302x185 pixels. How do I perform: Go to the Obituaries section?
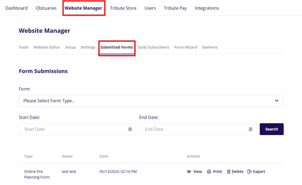coord(46,8)
